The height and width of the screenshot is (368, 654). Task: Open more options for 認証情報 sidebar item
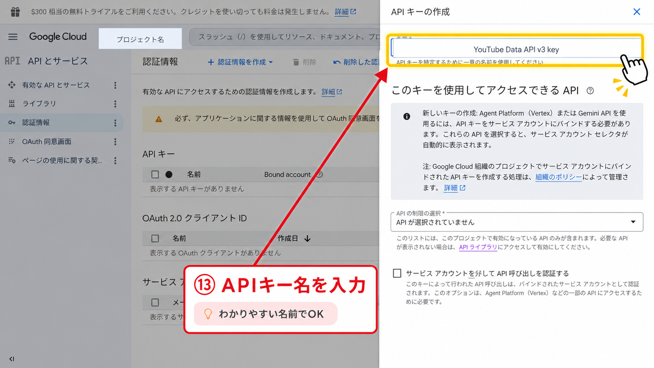pos(115,123)
